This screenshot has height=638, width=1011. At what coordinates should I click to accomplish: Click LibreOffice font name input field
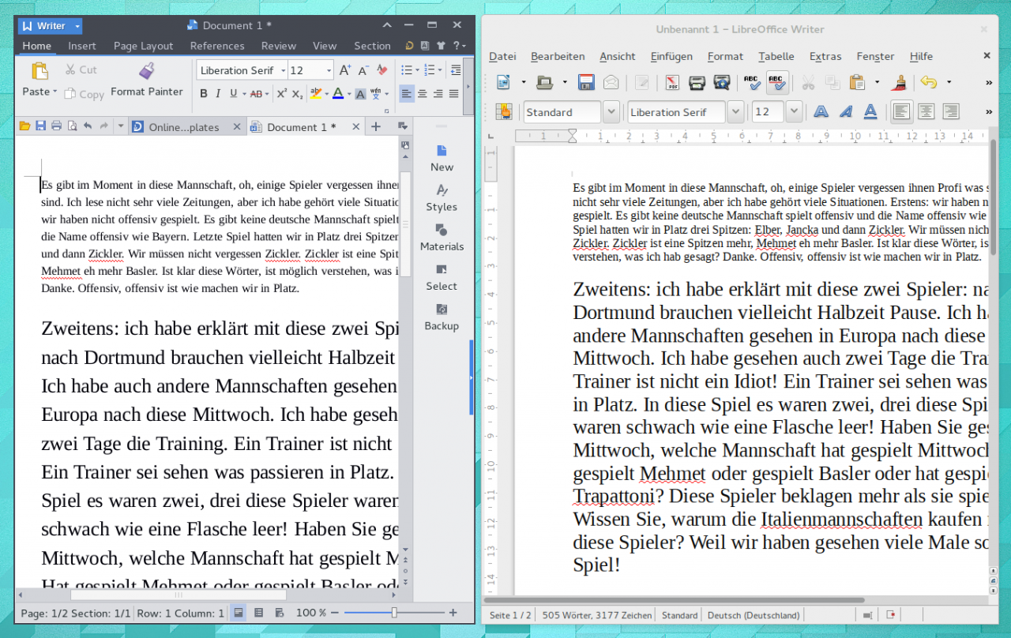677,112
